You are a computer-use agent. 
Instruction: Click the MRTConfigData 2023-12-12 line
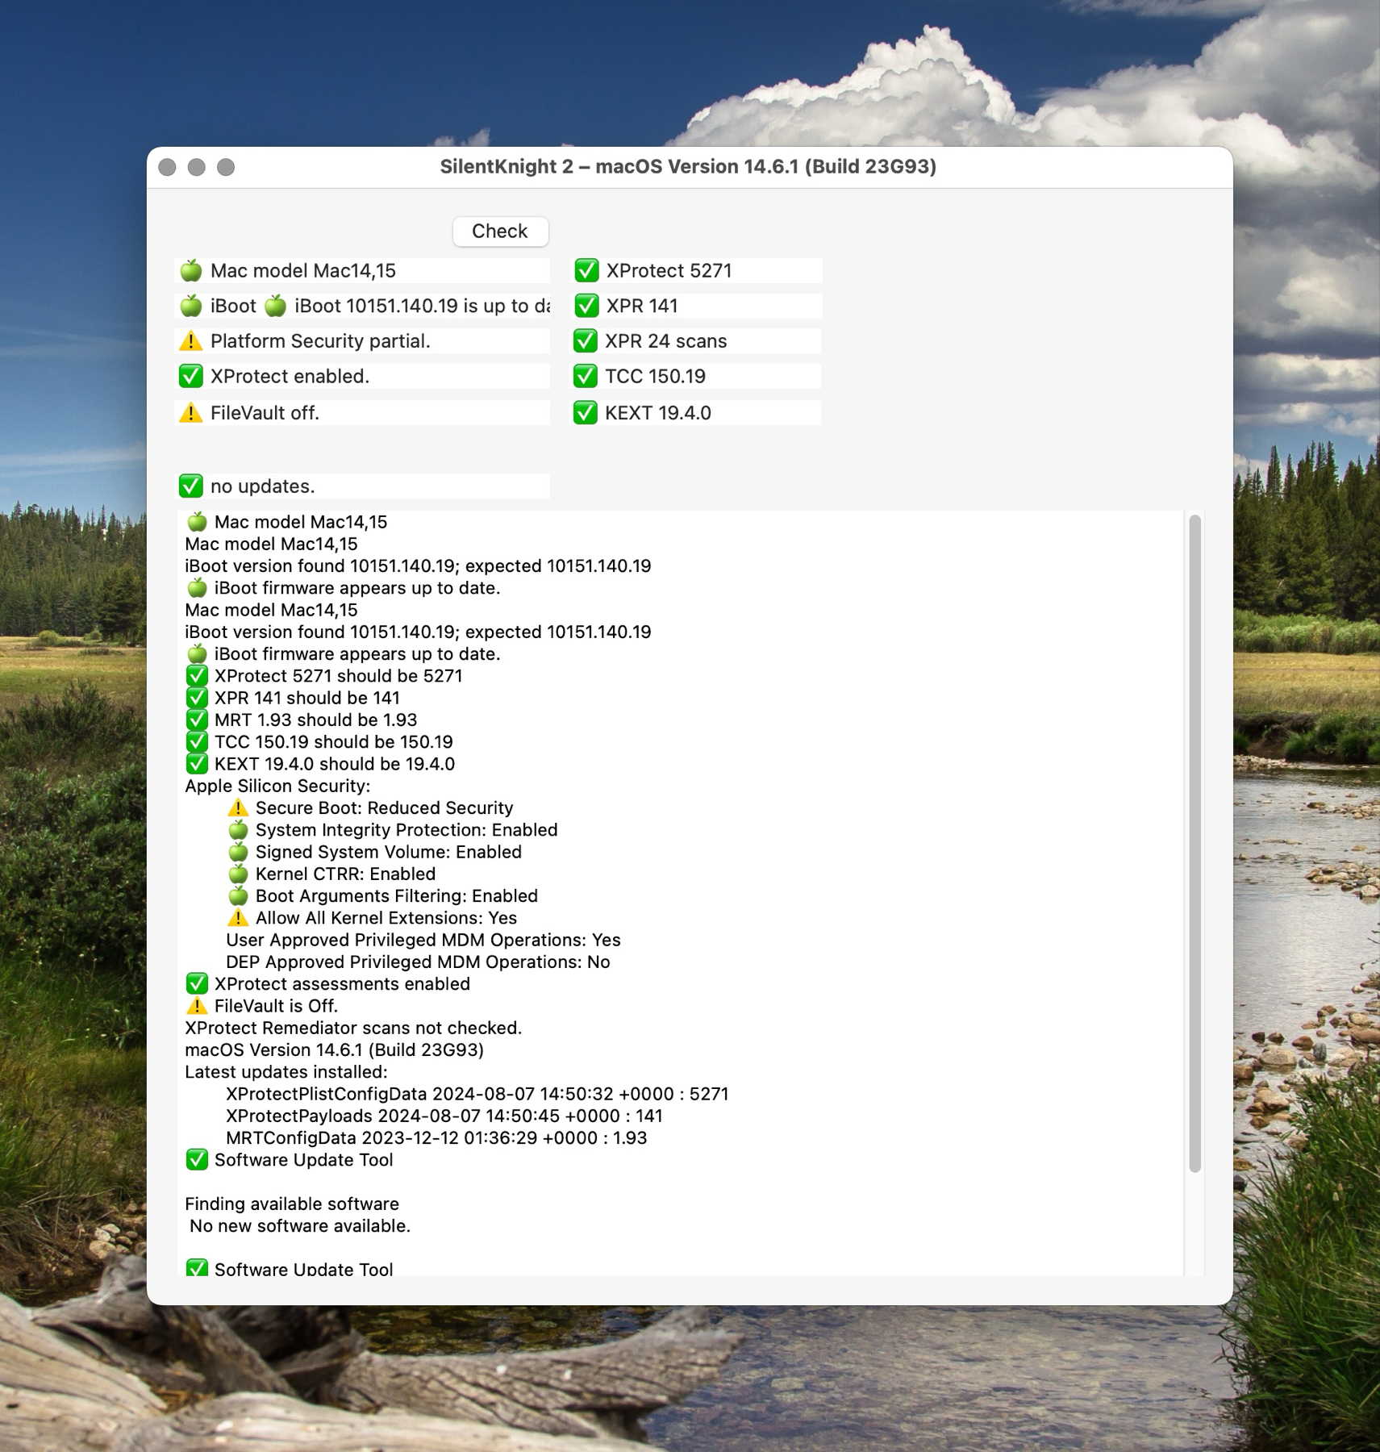436,1137
